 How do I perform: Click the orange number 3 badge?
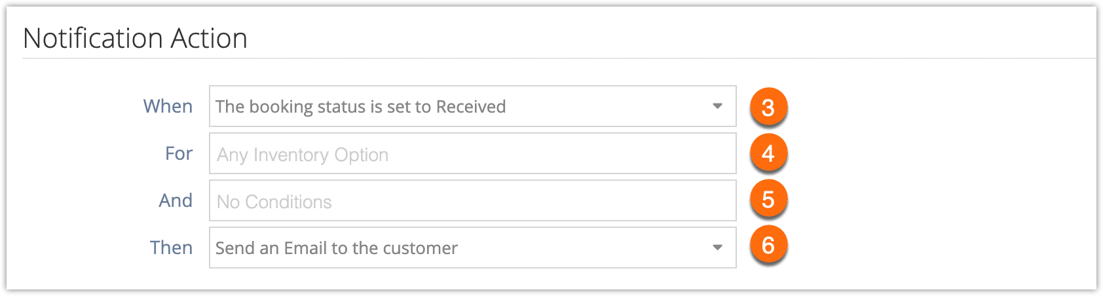[768, 107]
